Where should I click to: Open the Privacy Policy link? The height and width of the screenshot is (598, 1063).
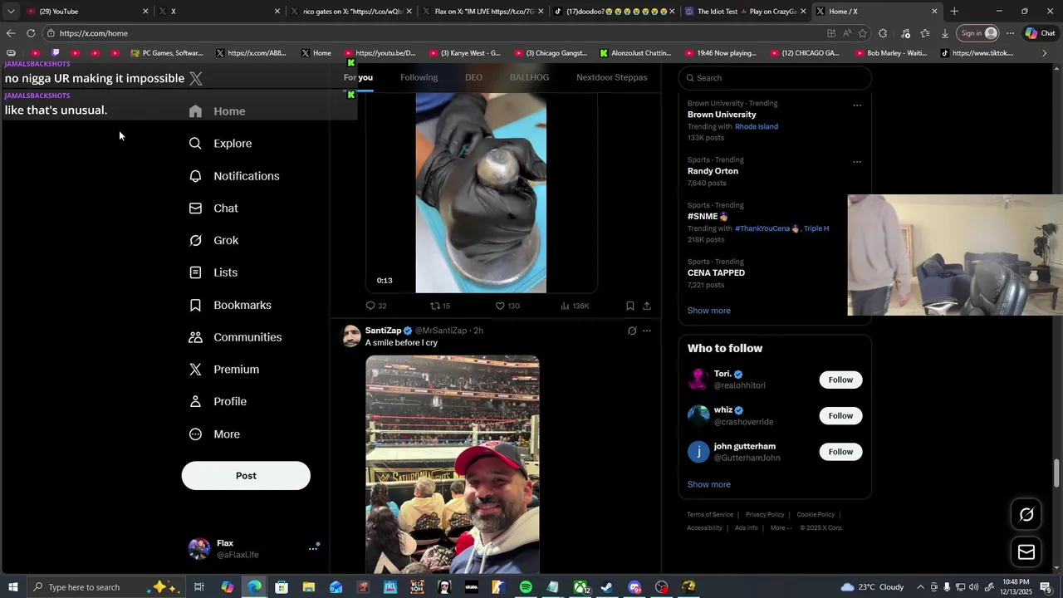(x=765, y=515)
